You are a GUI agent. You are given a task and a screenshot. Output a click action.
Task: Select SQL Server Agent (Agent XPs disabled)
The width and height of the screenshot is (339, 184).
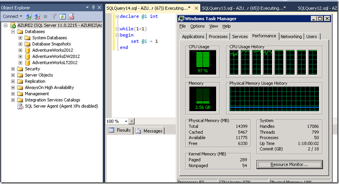tap(61, 106)
